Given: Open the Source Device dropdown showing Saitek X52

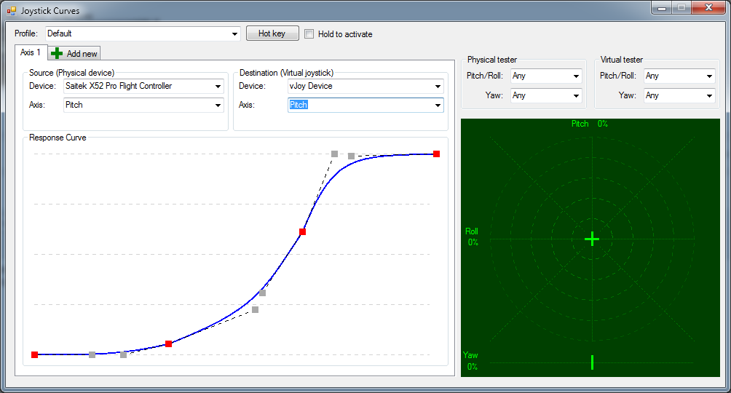Looking at the screenshot, I should (143, 86).
